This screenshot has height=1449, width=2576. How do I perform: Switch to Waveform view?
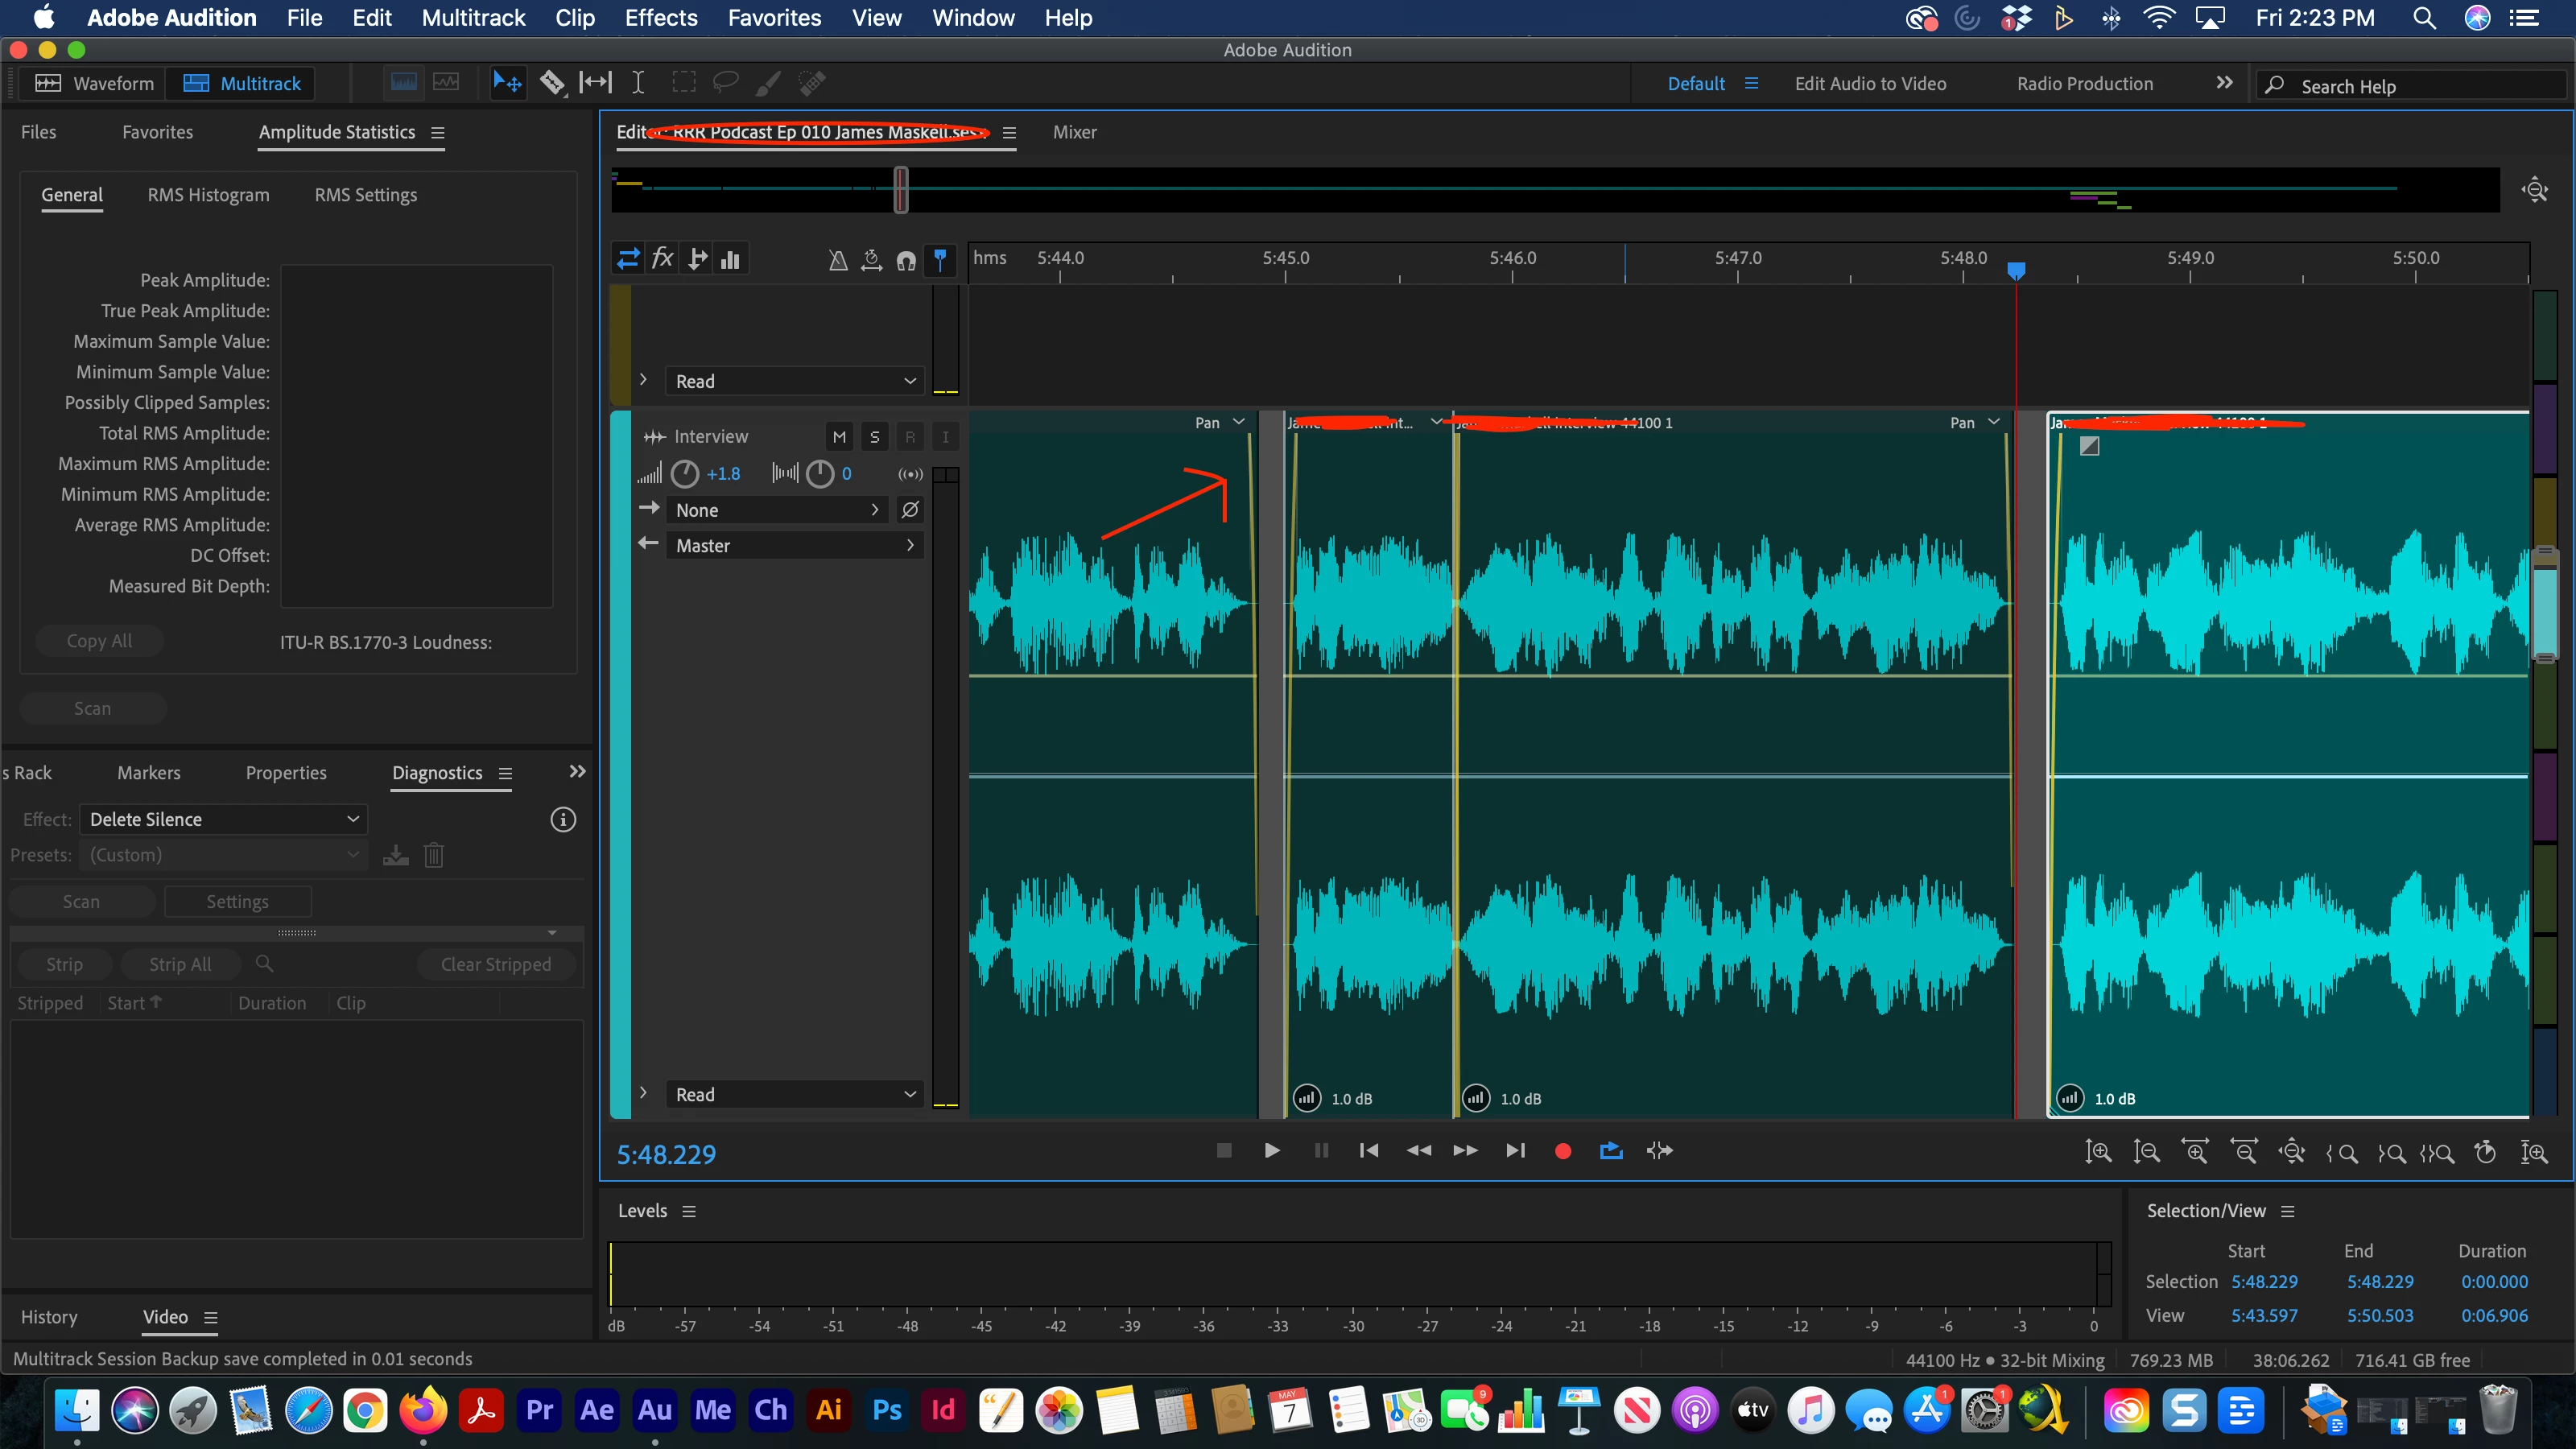point(95,83)
